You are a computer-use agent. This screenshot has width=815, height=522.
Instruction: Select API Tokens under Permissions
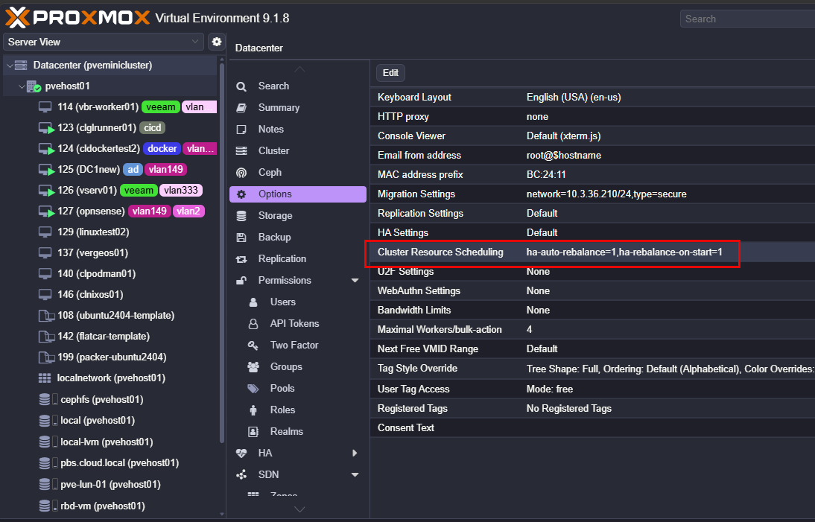click(294, 324)
